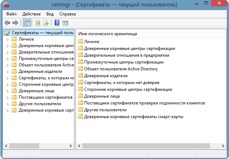This screenshot has width=229, height=159.
Task: Click the Back arrow toolbar icon
Action: [7, 23]
